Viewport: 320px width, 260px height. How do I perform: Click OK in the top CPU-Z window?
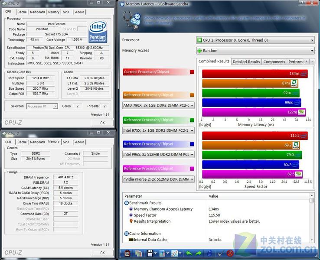[x=102, y=123]
